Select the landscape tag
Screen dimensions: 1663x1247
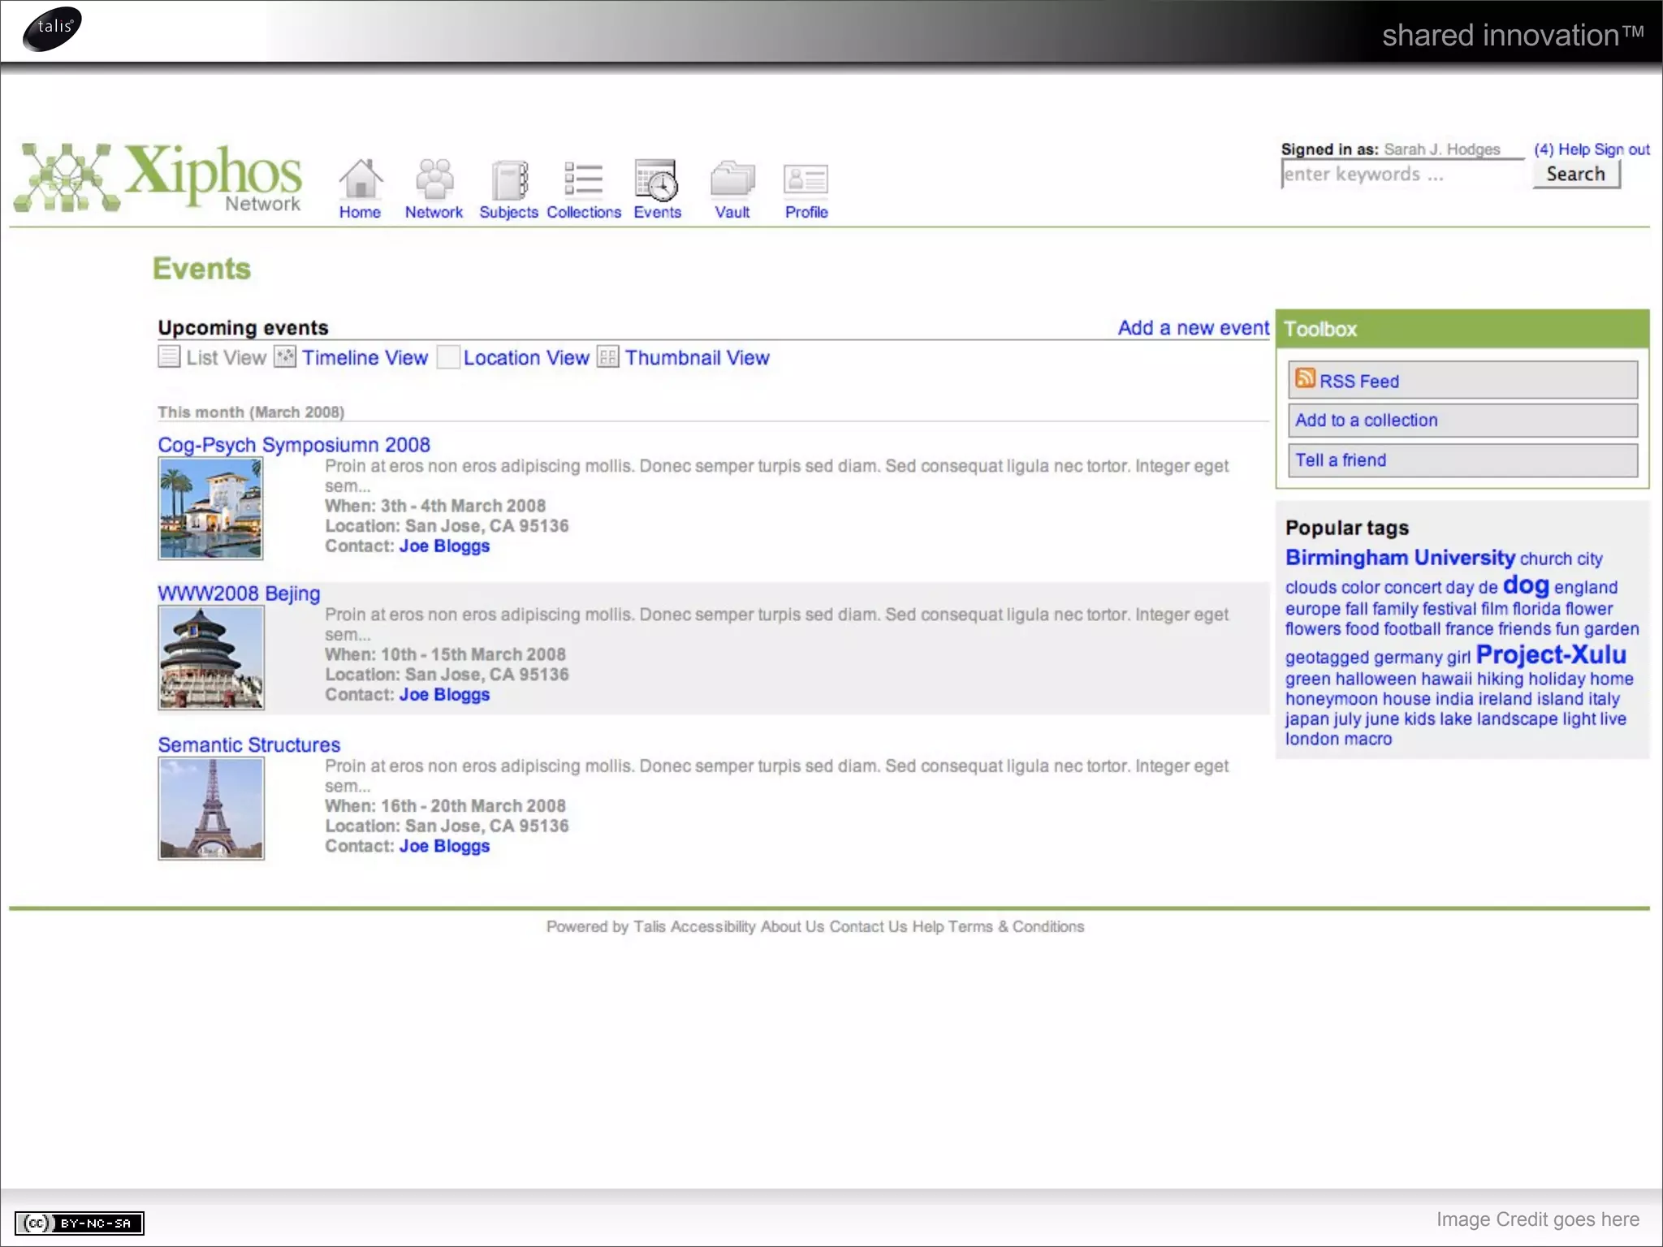click(1517, 719)
